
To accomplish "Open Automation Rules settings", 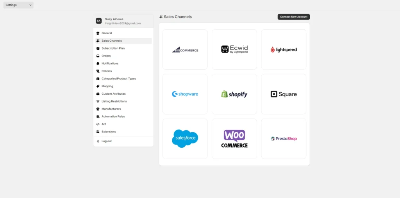I will pos(113,117).
